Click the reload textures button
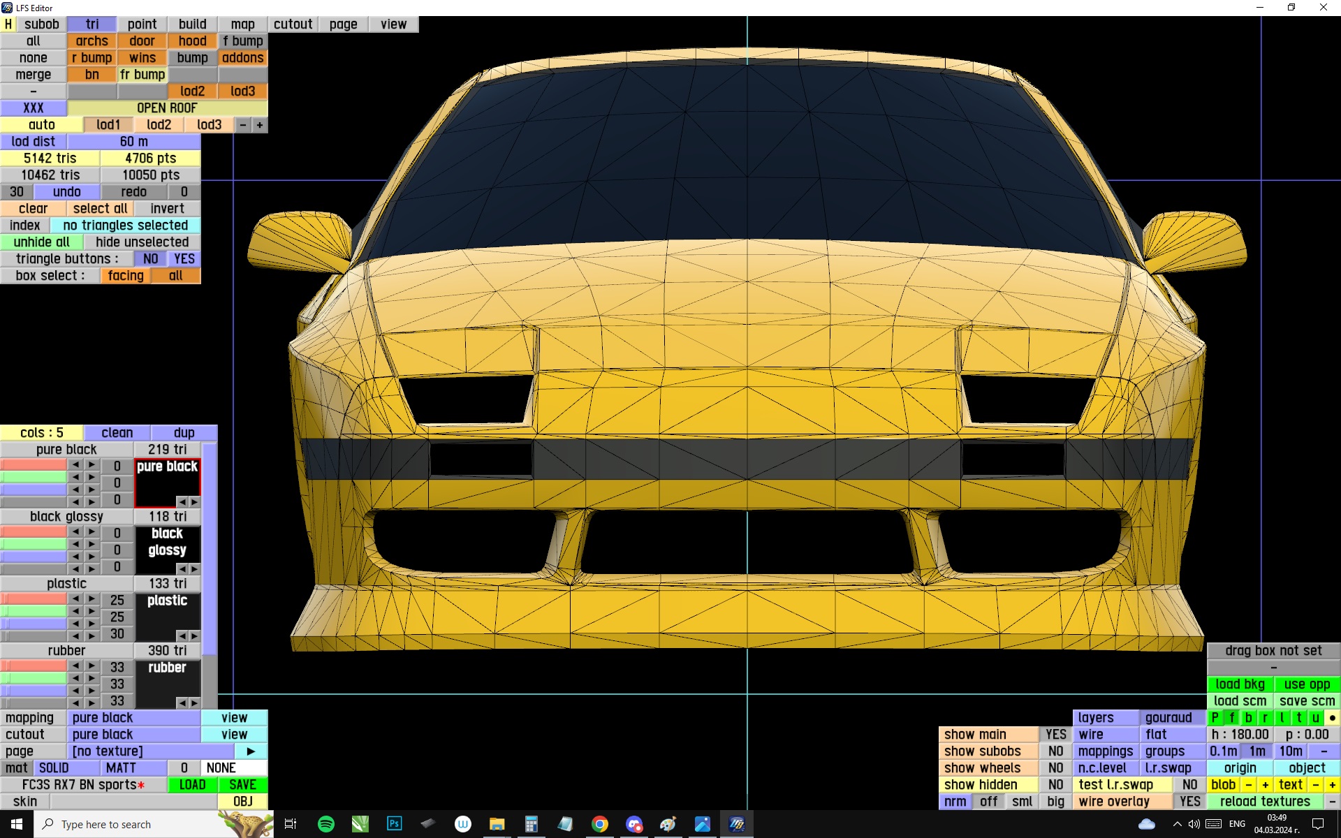1341x838 pixels. [x=1265, y=801]
